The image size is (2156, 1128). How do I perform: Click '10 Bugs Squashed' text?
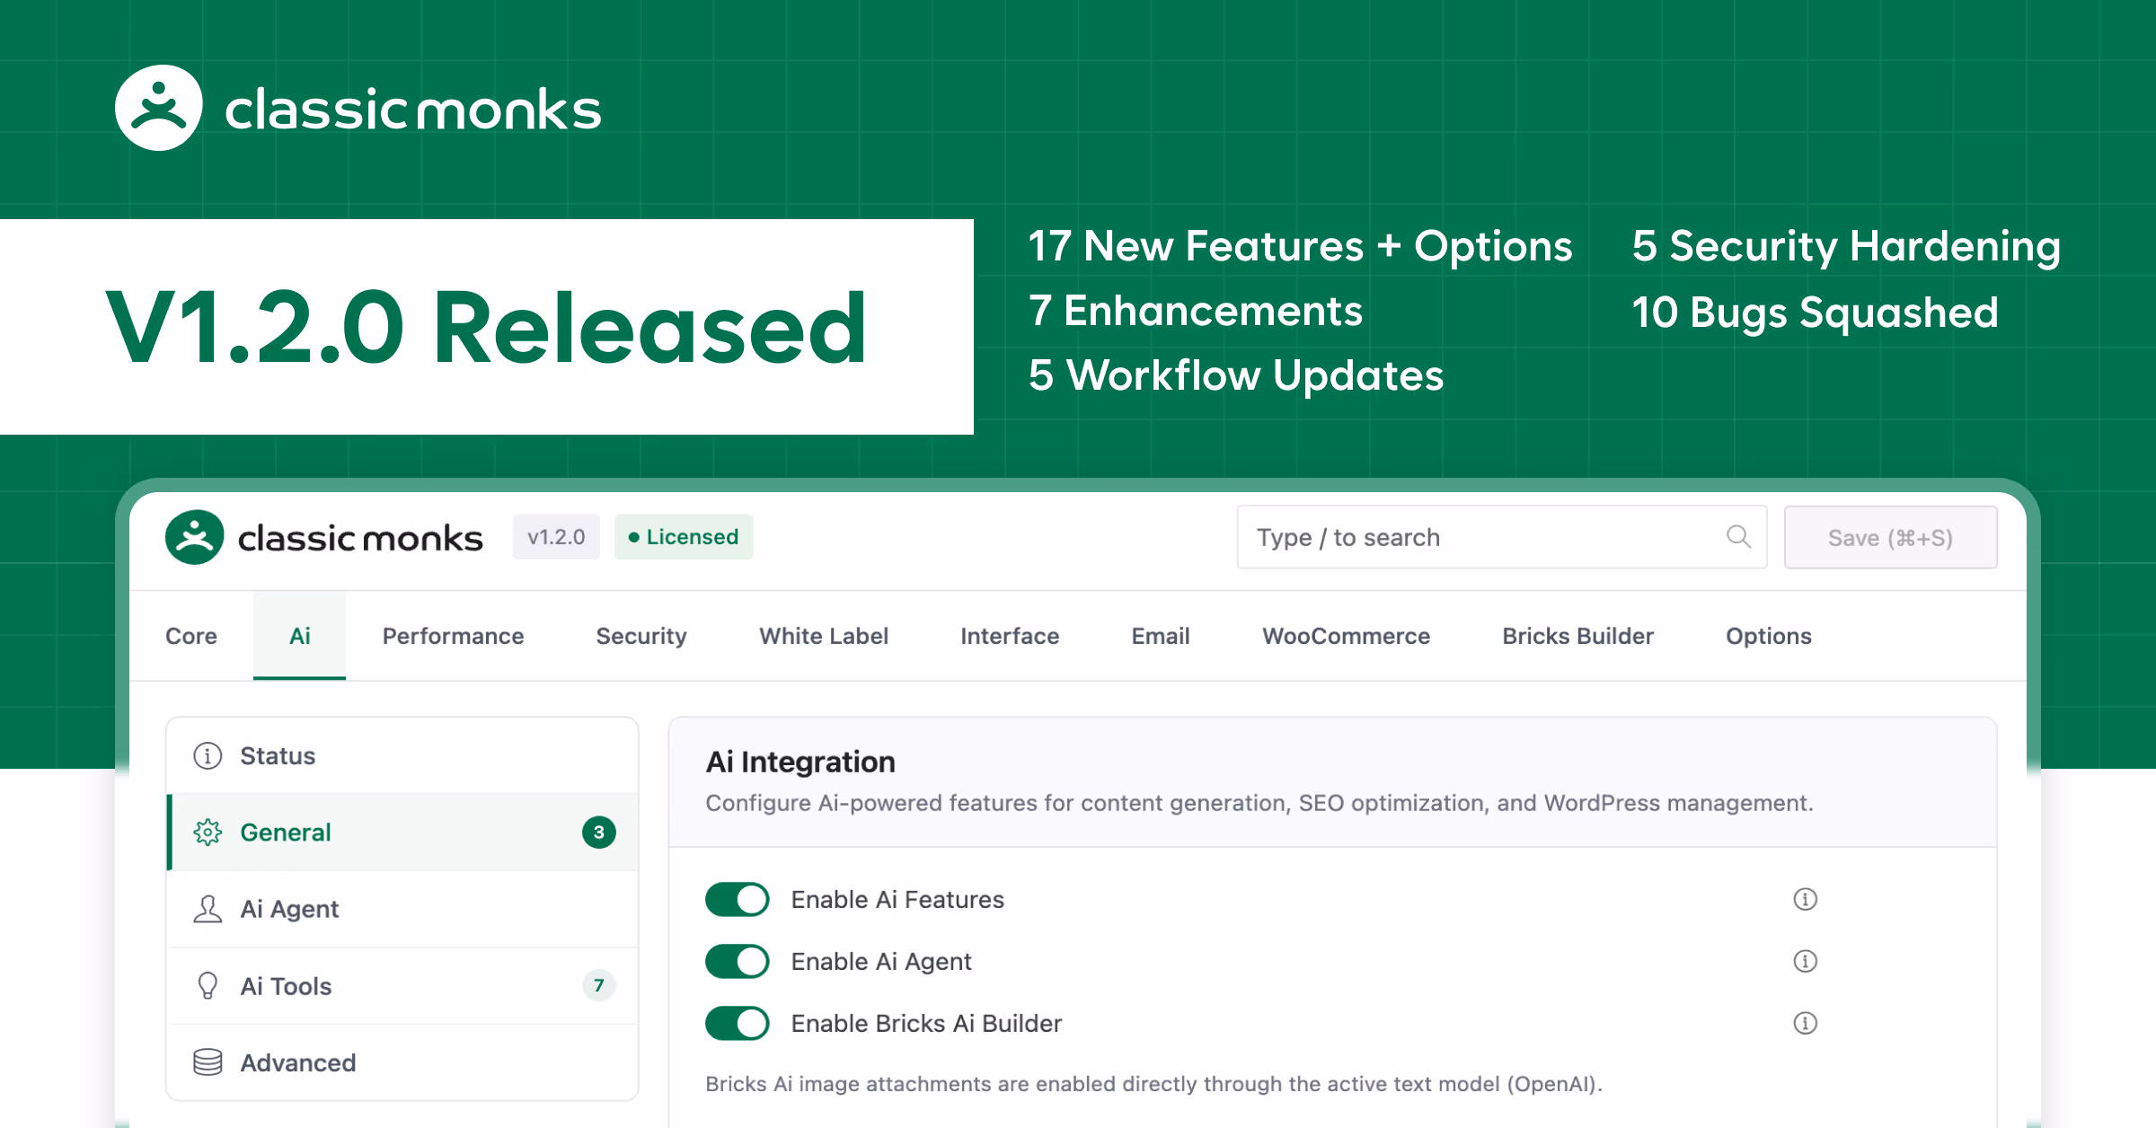(1815, 313)
